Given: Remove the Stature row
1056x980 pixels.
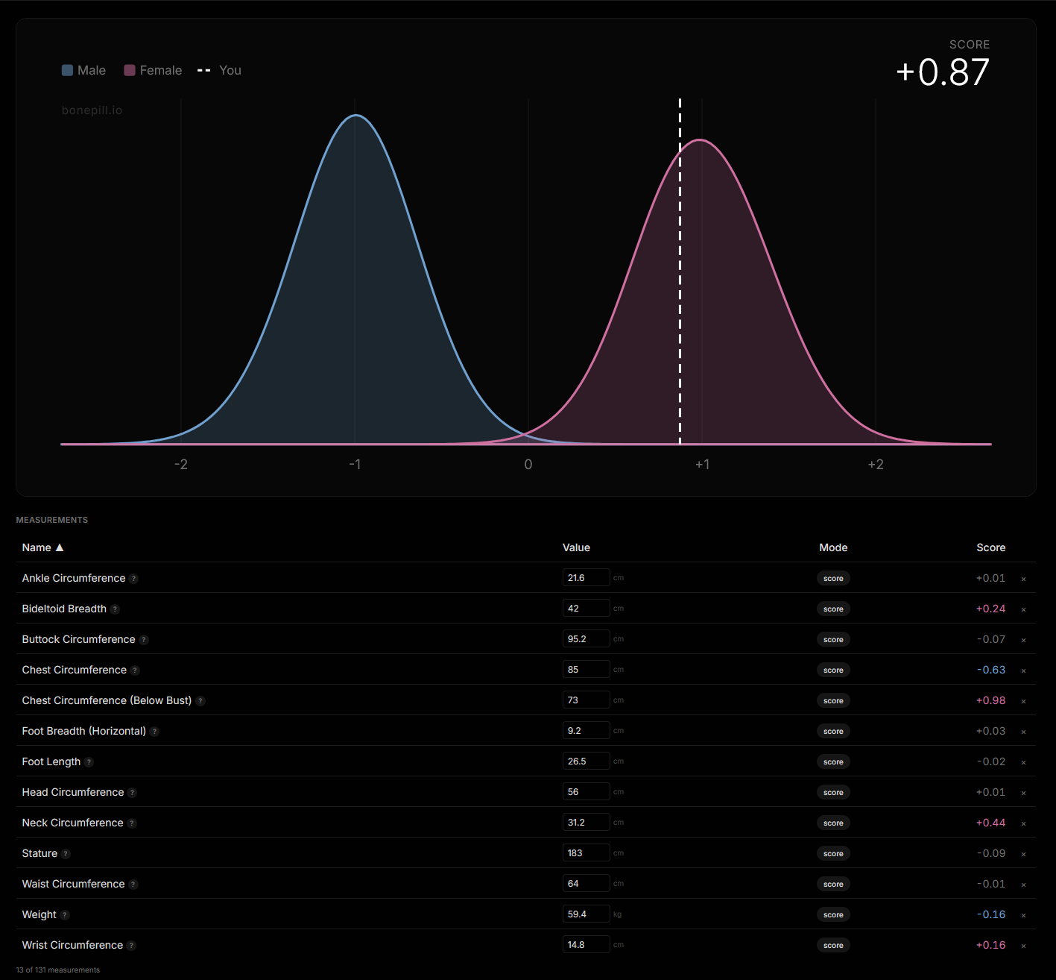Looking at the screenshot, I should (x=1023, y=854).
